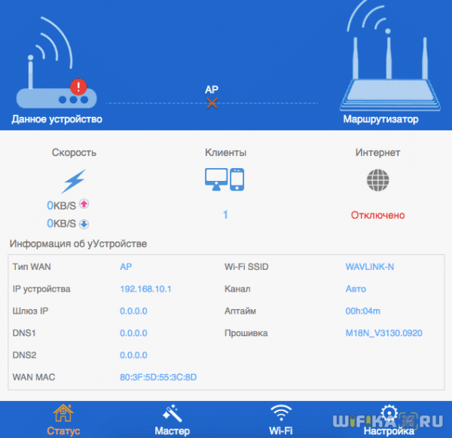Switch to the Wi-Fi tab
Viewport: 452px width, 438px height.
[281, 420]
